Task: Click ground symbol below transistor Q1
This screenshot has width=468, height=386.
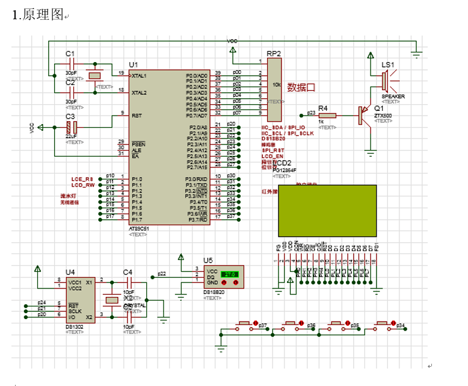Action: [371, 154]
